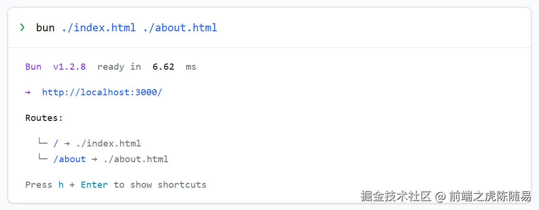This screenshot has height=210, width=539.
Task: Click the v1.2.8 version number
Action: pos(69,67)
